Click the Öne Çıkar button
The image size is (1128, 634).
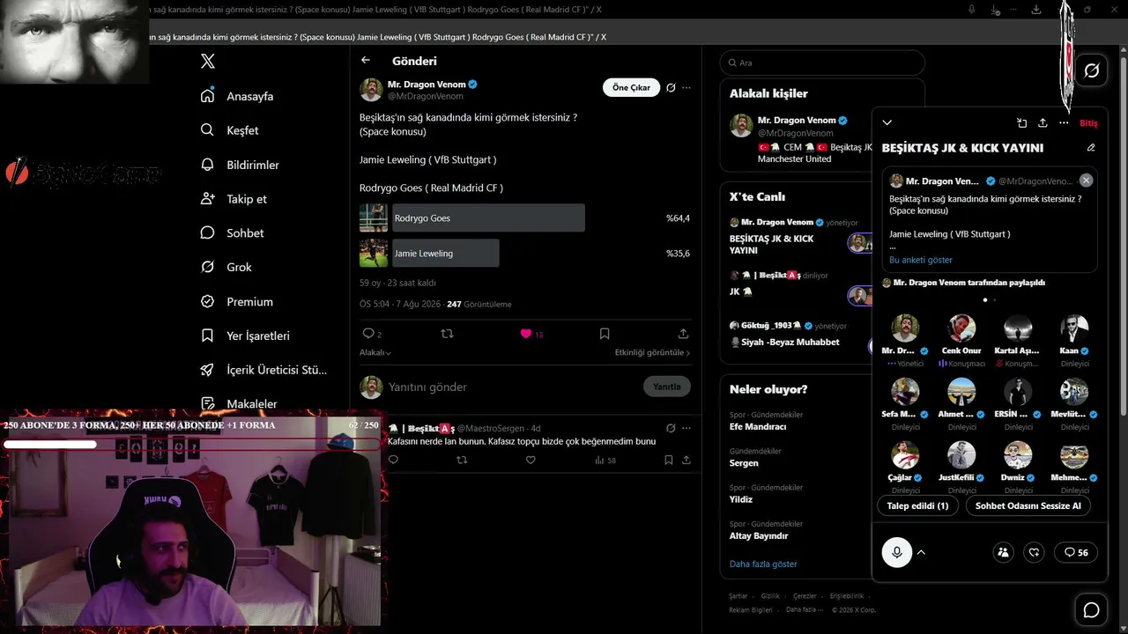631,87
